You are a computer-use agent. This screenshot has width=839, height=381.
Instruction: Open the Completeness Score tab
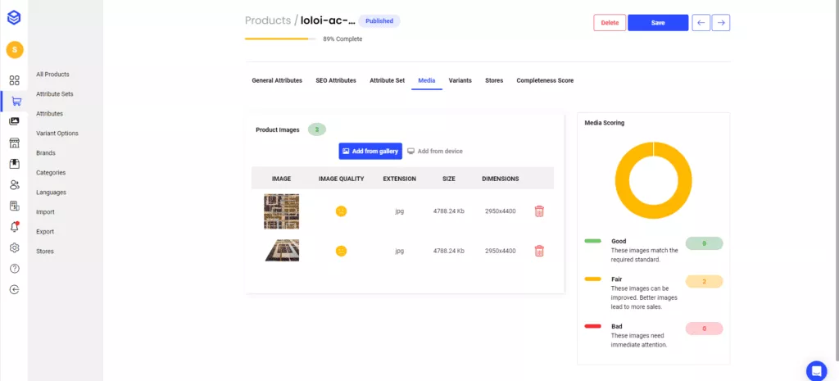coord(545,80)
